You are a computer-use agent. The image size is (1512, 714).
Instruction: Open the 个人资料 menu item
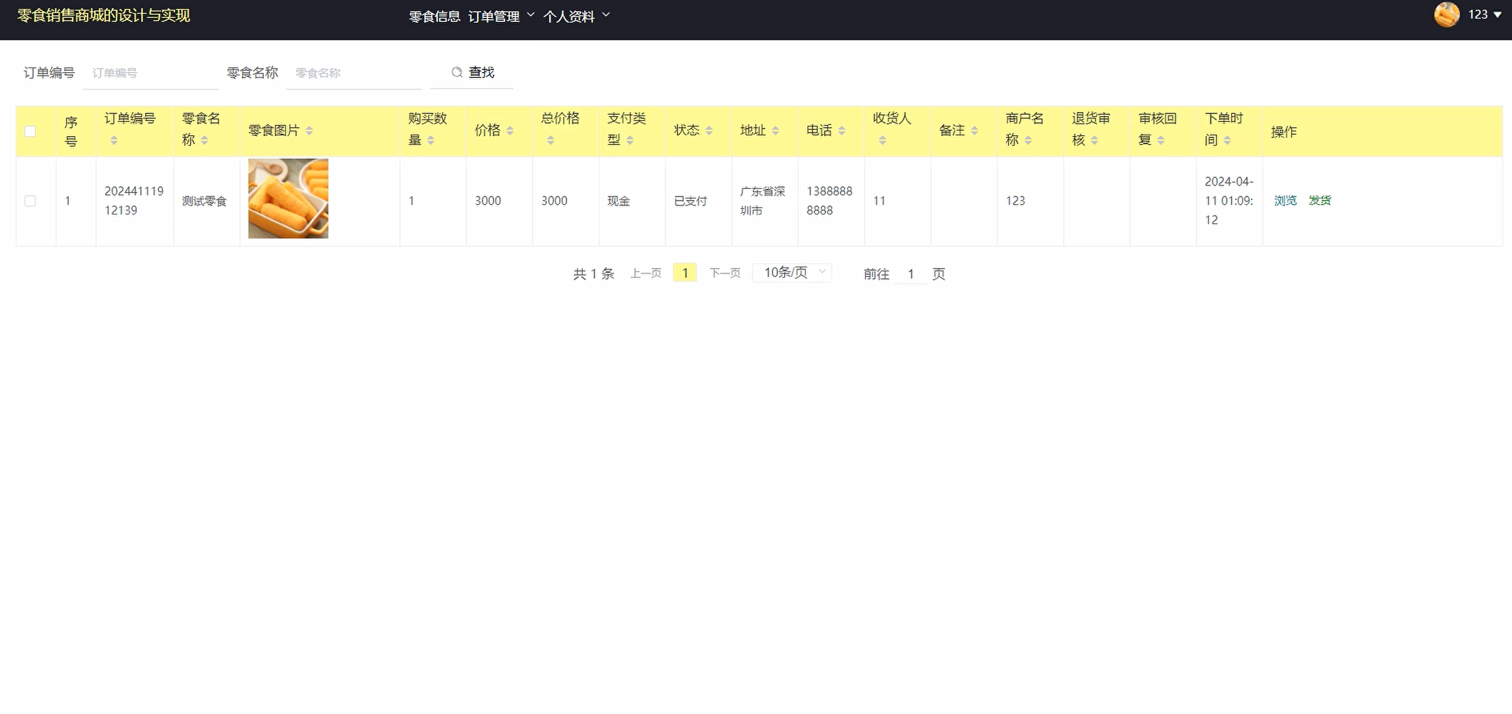569,16
